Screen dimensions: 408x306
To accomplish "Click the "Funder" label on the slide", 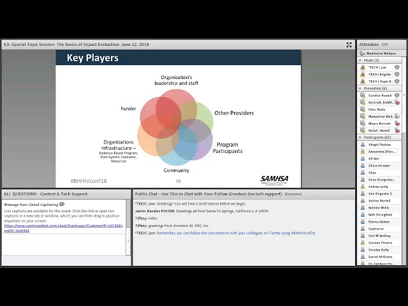I will click(128, 108).
